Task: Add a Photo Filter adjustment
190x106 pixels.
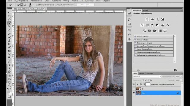Action: tap(162, 25)
